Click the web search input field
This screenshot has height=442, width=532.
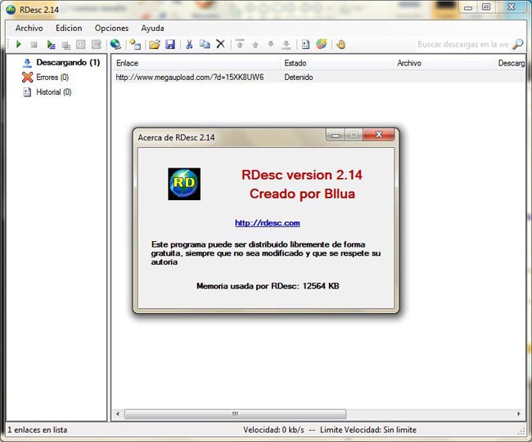(x=462, y=44)
